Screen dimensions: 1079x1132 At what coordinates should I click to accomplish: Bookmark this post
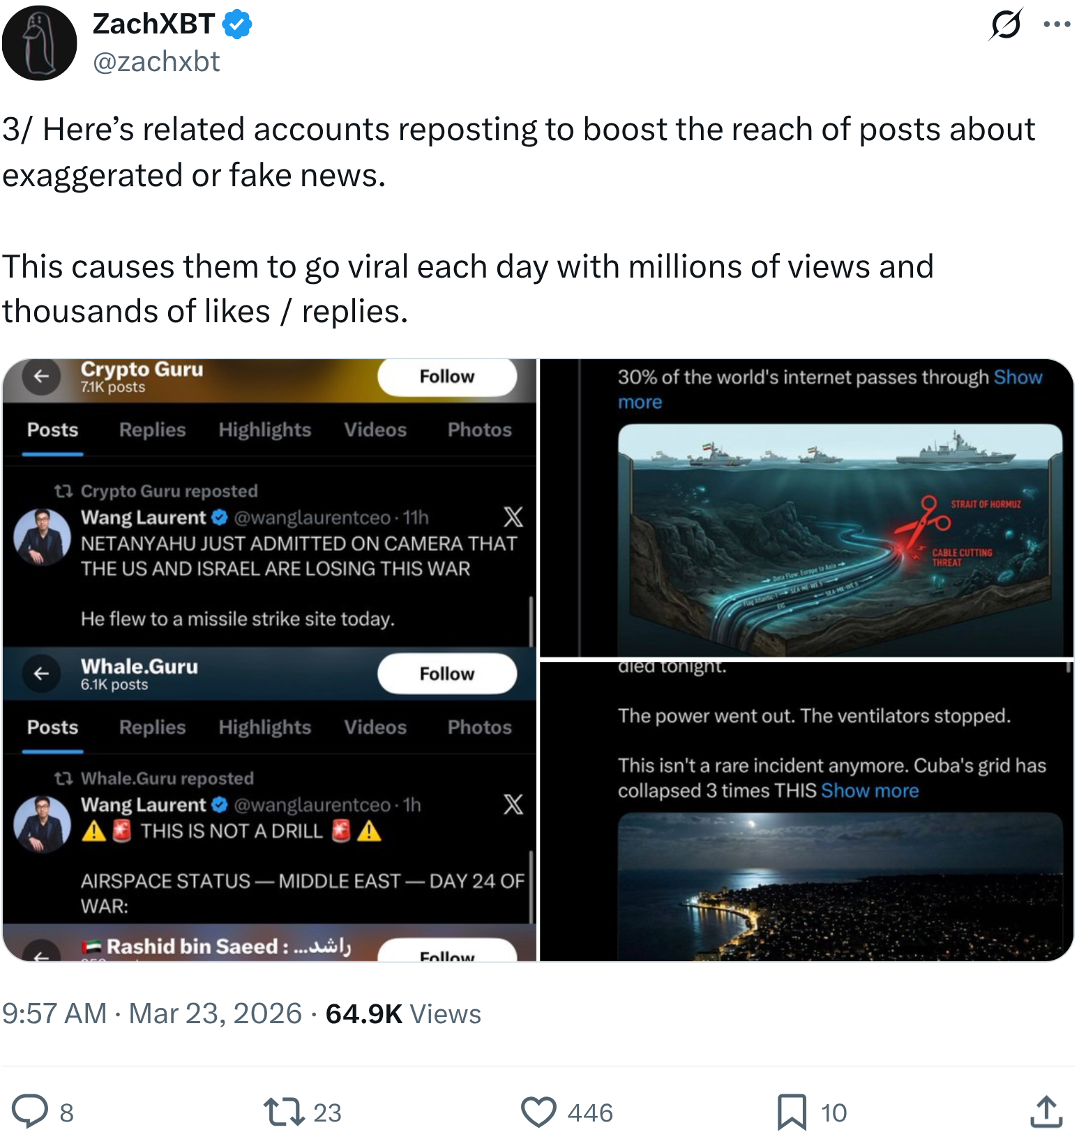(792, 1111)
